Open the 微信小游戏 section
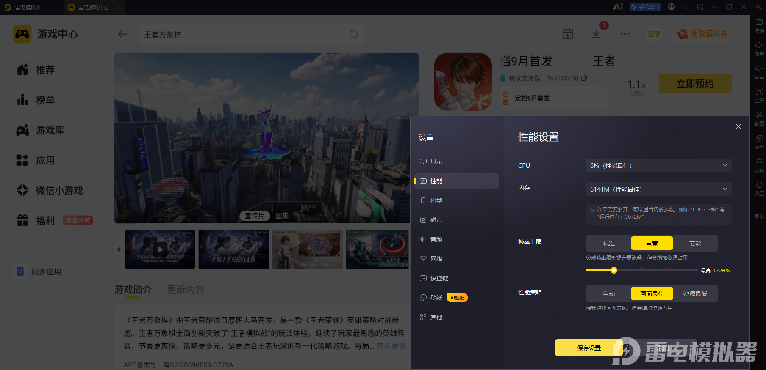Screen dimensions: 766x370 tap(50, 190)
